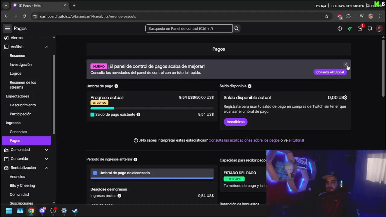The image size is (386, 217).
Task: Close the Pagos - Twitch browser tab
Action: tap(65, 5)
